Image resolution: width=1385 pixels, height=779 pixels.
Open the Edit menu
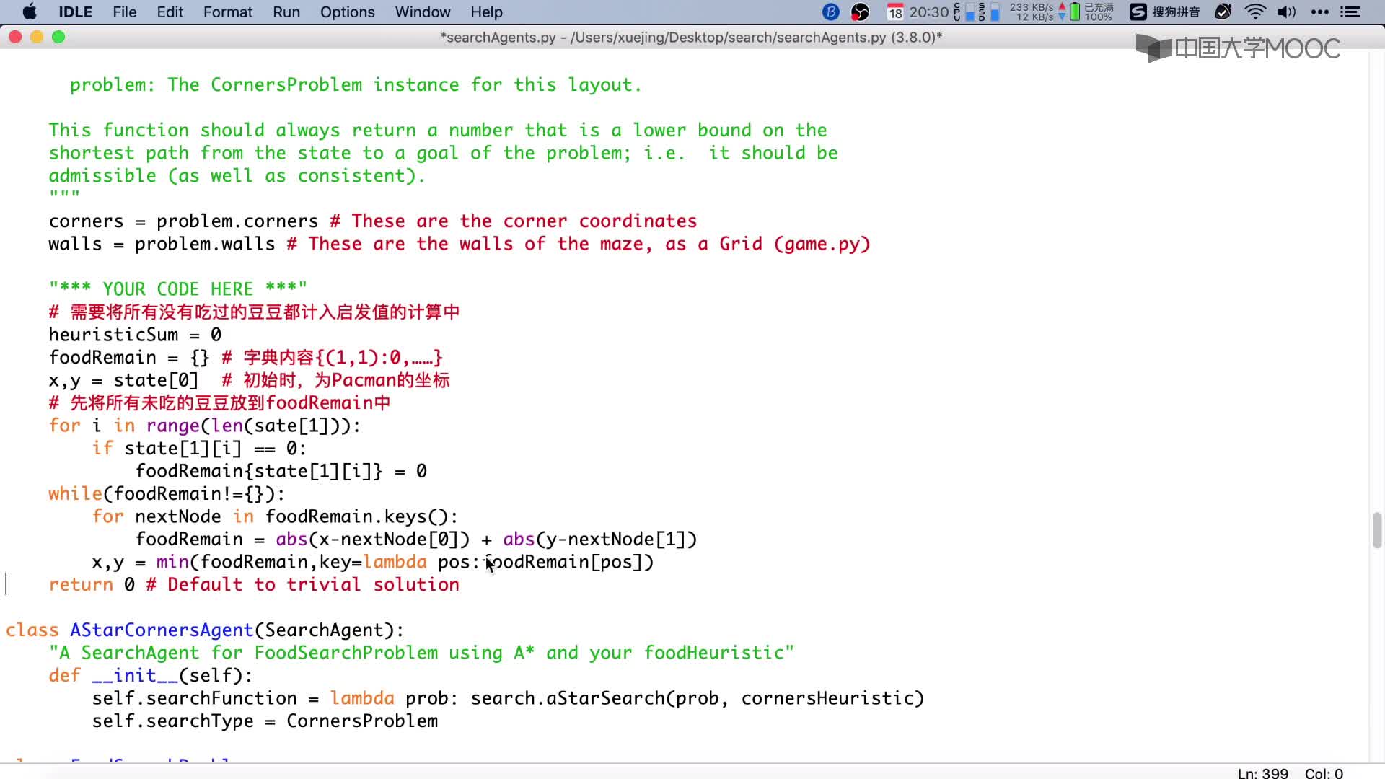pyautogui.click(x=170, y=12)
